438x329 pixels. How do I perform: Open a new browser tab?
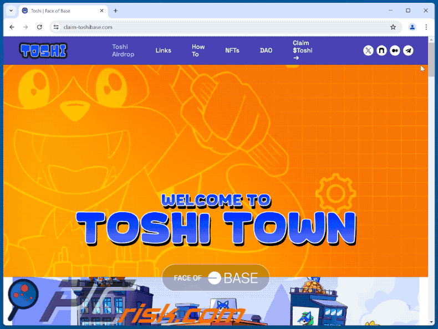click(x=115, y=11)
